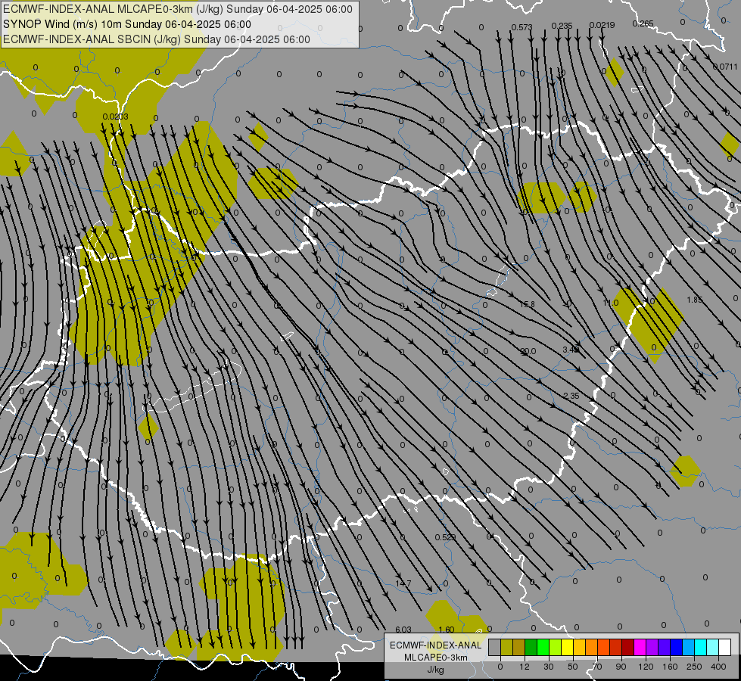Click the legend scale value 160

pos(670,667)
